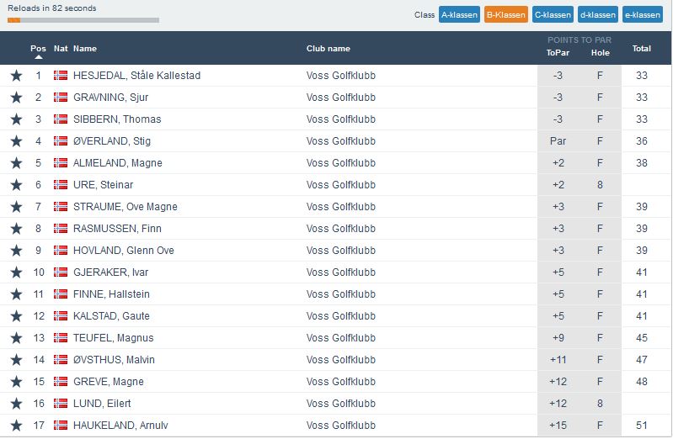The image size is (673, 439).
Task: Sort the table by ToPar column
Action: 557,52
